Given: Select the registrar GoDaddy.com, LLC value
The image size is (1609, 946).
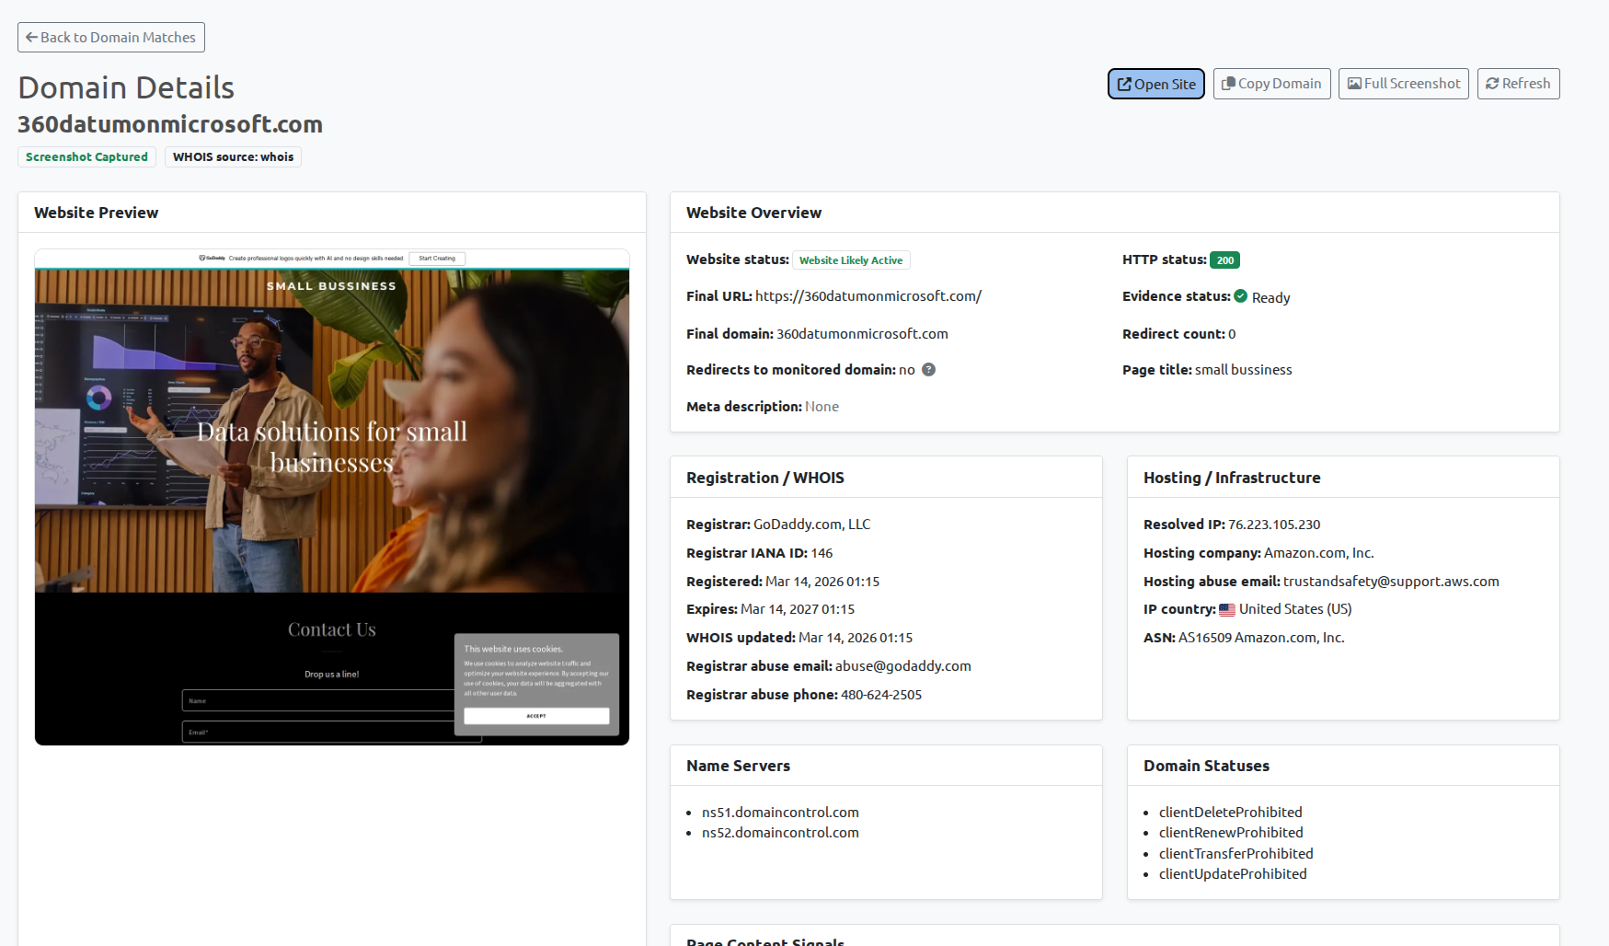Looking at the screenshot, I should (x=811, y=525).
